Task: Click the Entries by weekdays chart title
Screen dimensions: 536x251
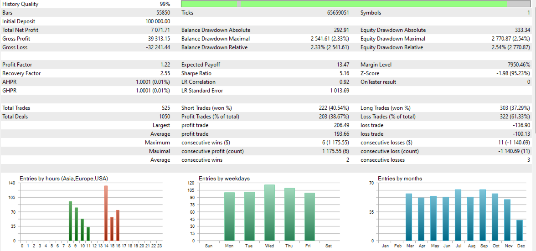Action: [225, 178]
